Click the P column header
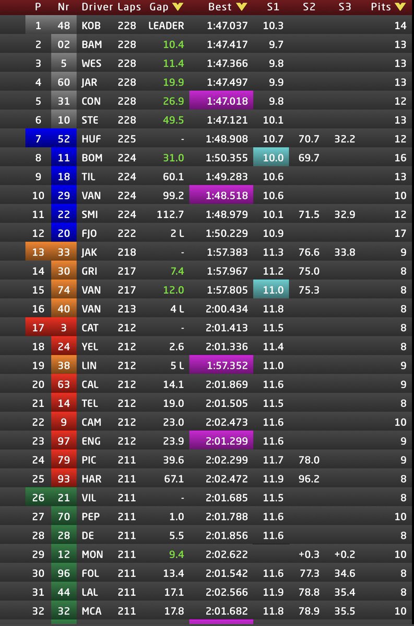The width and height of the screenshot is (414, 626). [38, 7]
